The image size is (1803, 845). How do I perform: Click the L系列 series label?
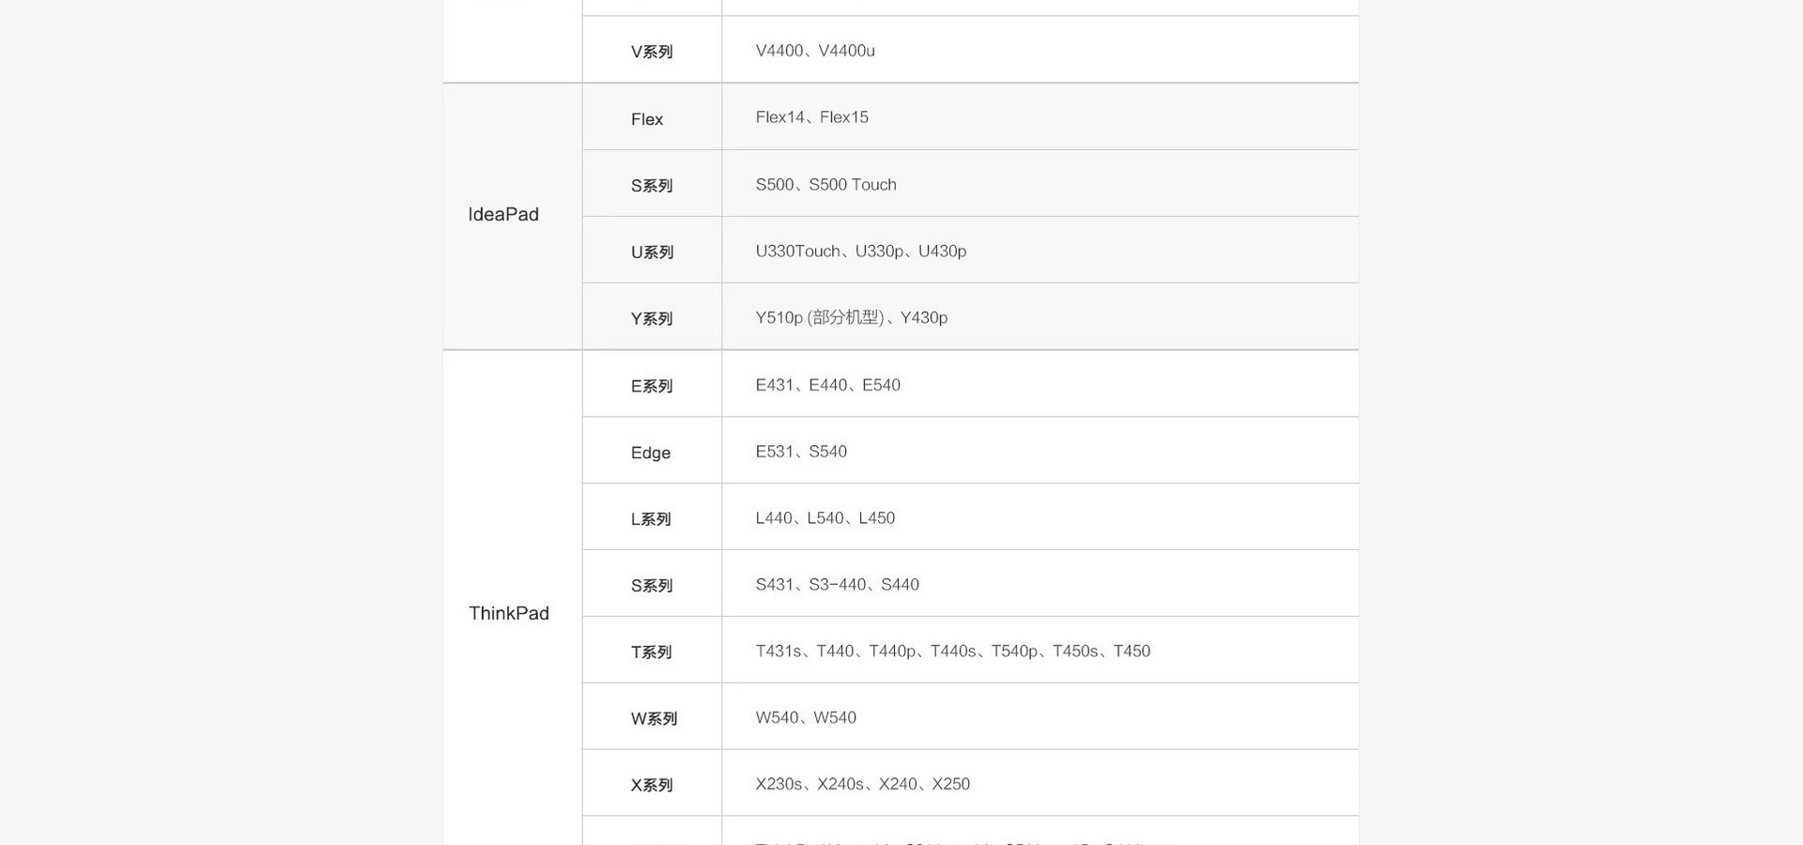651,519
